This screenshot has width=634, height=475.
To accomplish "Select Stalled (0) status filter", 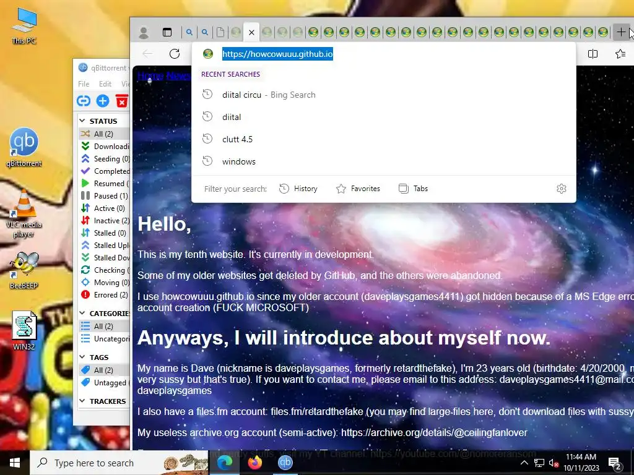I will point(104,233).
